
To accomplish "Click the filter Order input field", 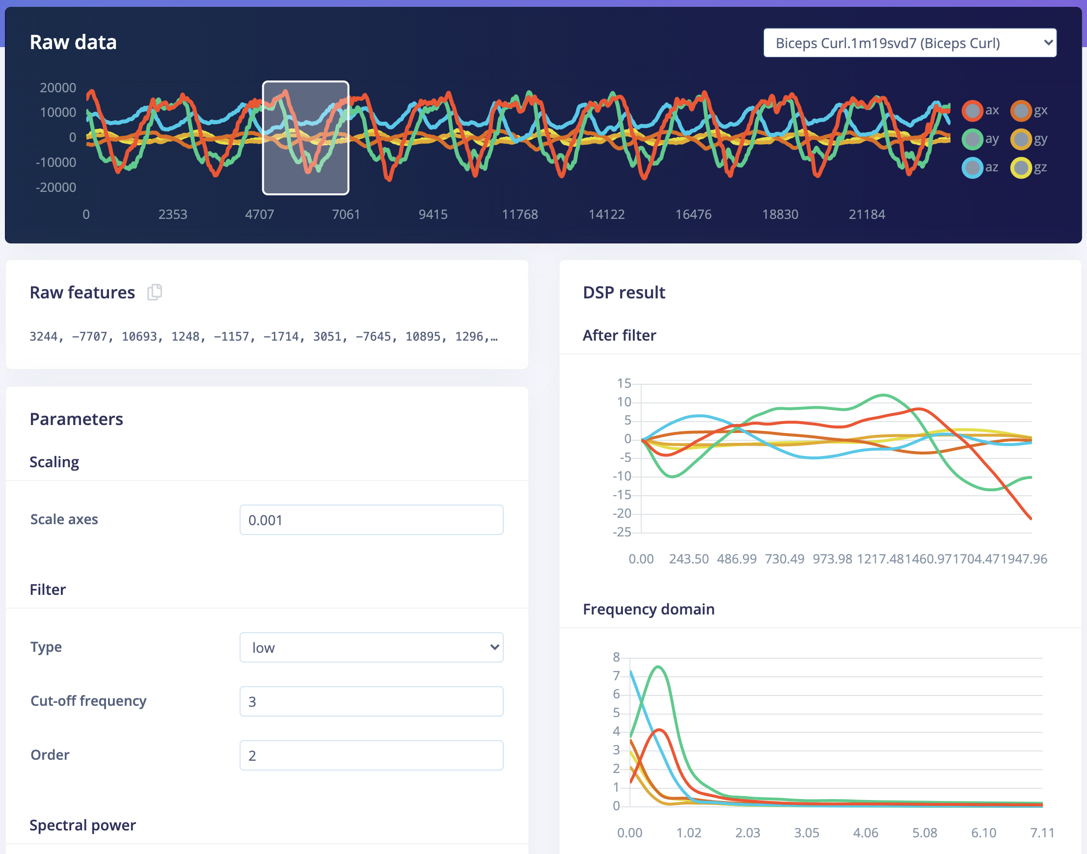I will point(371,755).
